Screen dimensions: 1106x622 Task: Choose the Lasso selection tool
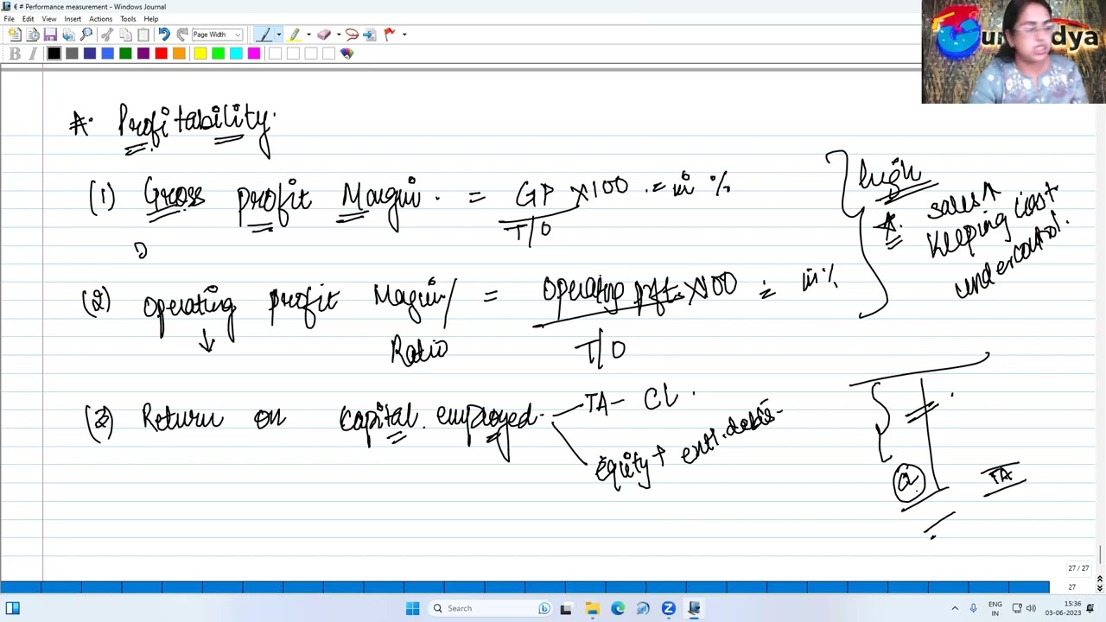coord(352,35)
